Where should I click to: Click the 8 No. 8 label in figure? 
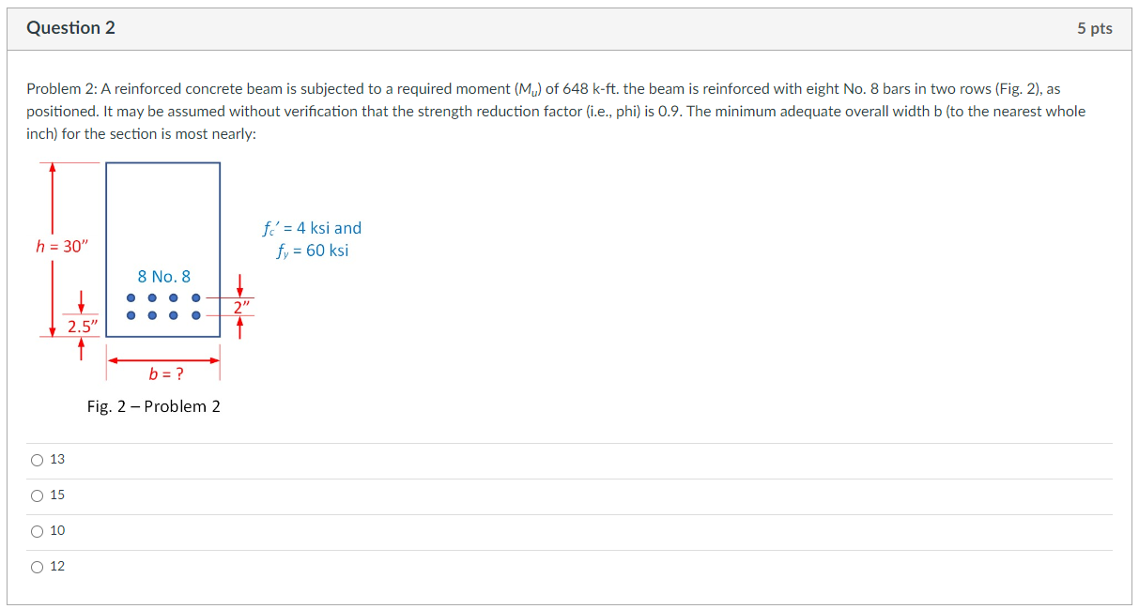click(164, 276)
